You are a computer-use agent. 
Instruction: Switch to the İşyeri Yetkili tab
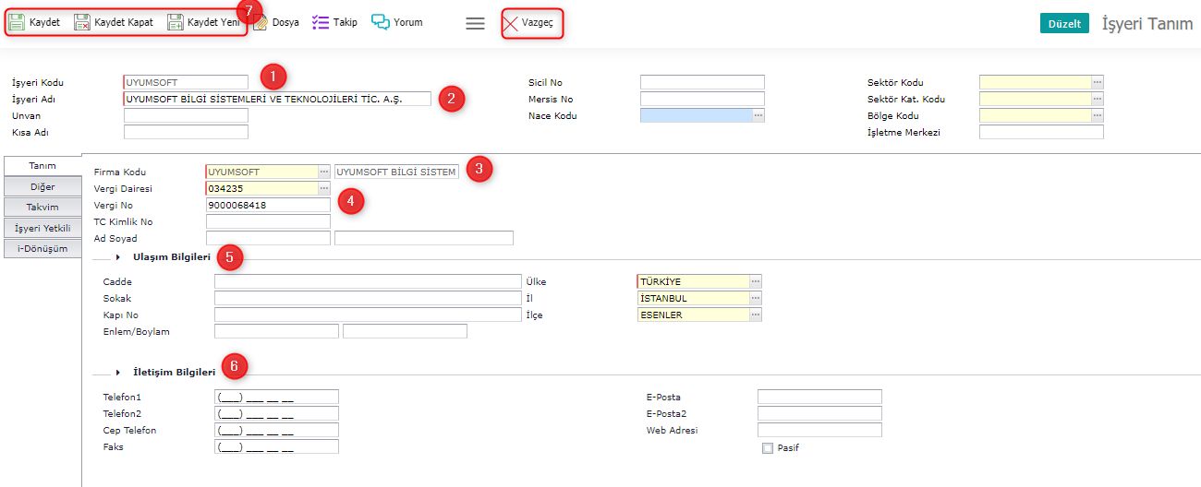click(42, 228)
